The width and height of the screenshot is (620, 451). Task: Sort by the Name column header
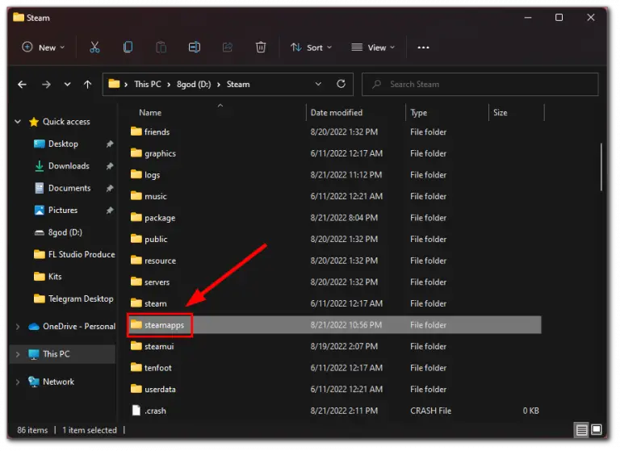click(x=150, y=113)
